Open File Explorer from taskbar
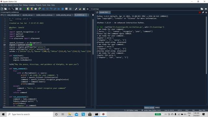This screenshot has width=208, height=117. (x=70, y=114)
